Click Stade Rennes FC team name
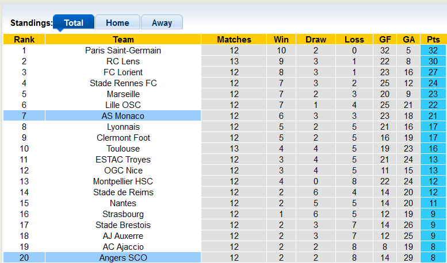 pos(123,83)
